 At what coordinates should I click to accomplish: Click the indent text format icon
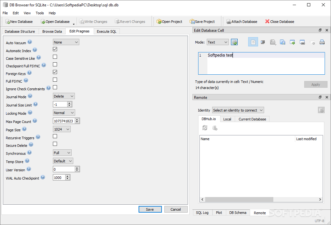coord(263,42)
